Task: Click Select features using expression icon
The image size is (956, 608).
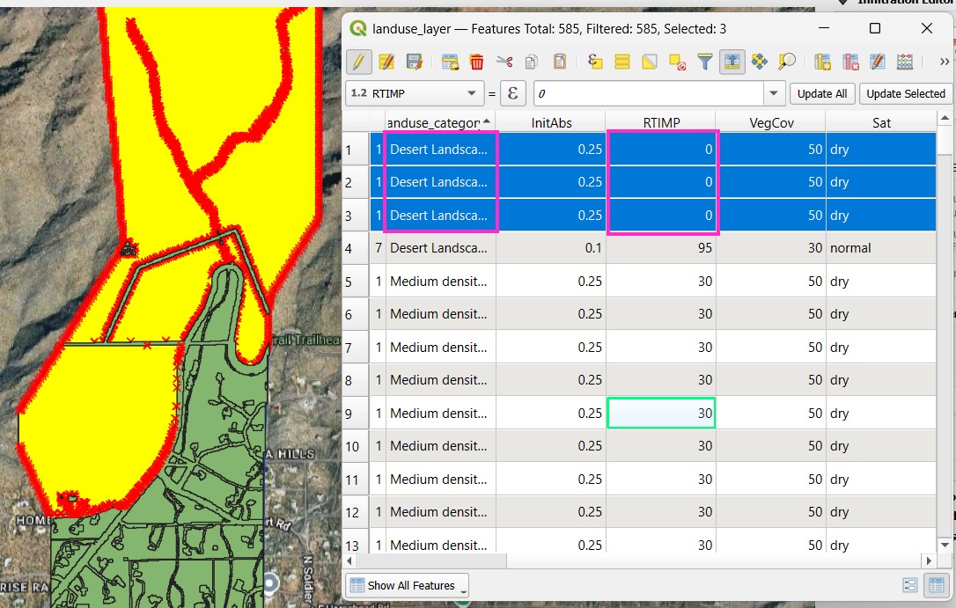Action: click(x=595, y=62)
